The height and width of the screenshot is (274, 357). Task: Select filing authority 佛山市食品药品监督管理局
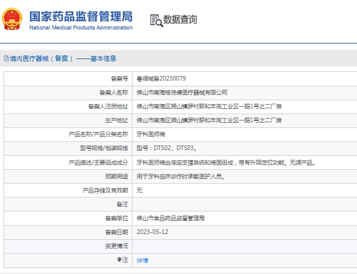pos(170,218)
